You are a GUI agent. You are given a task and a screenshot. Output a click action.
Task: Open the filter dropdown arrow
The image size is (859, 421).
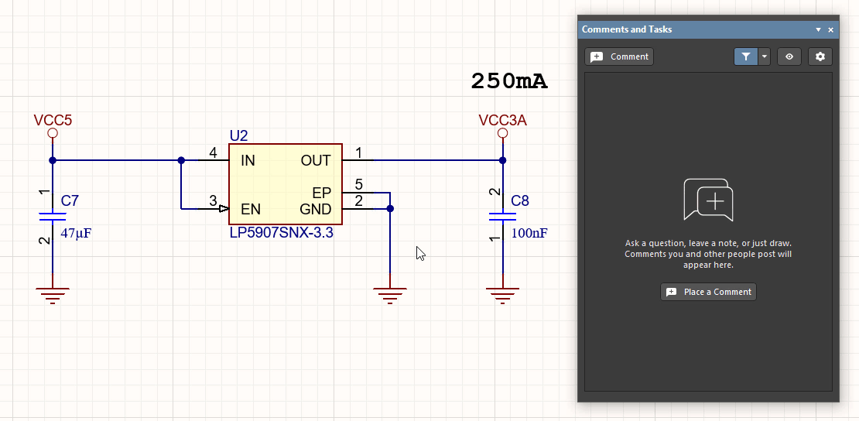point(765,56)
